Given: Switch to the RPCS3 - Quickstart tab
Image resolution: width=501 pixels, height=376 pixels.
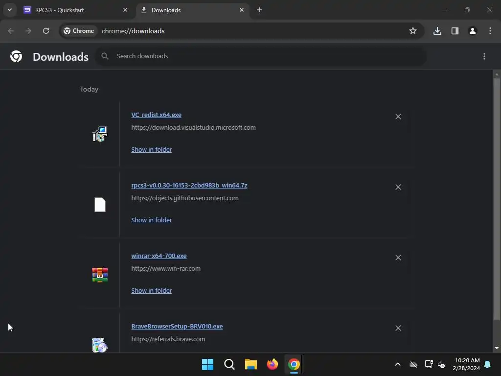Looking at the screenshot, I should [76, 10].
